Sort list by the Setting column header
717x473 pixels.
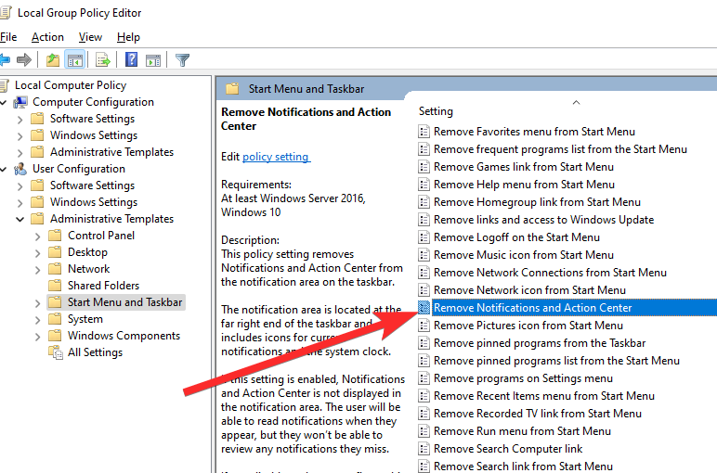pyautogui.click(x=436, y=111)
